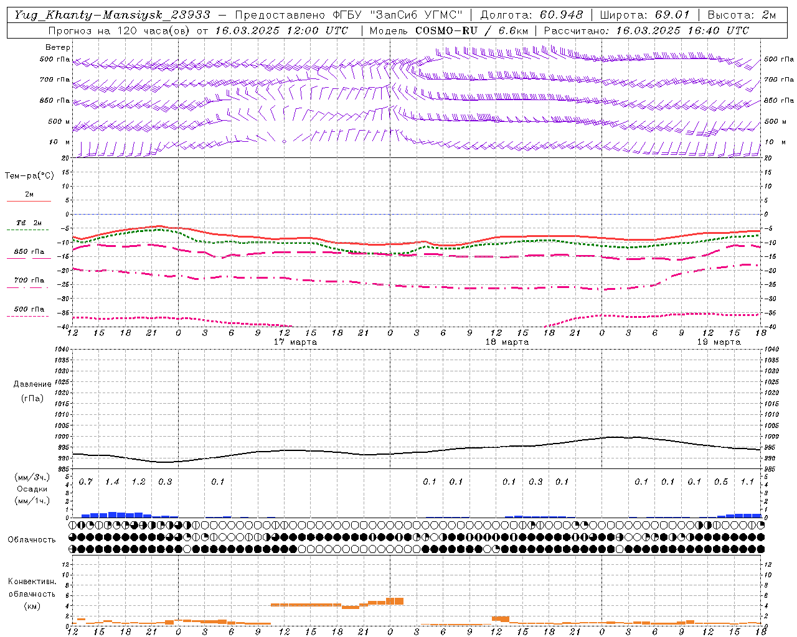This screenshot has width=797, height=637.
Task: Click the 17 марта date label
Action: [296, 342]
